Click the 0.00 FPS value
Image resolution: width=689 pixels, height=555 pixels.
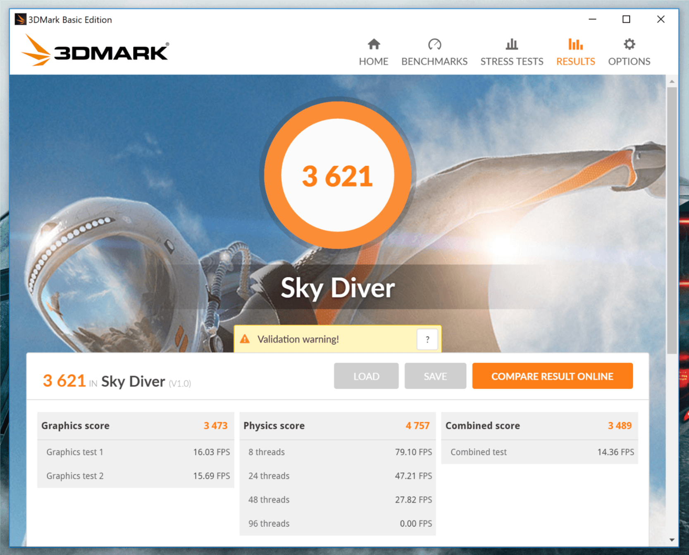tap(416, 524)
